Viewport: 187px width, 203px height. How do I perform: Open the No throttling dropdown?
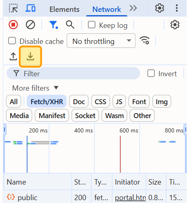point(101,41)
